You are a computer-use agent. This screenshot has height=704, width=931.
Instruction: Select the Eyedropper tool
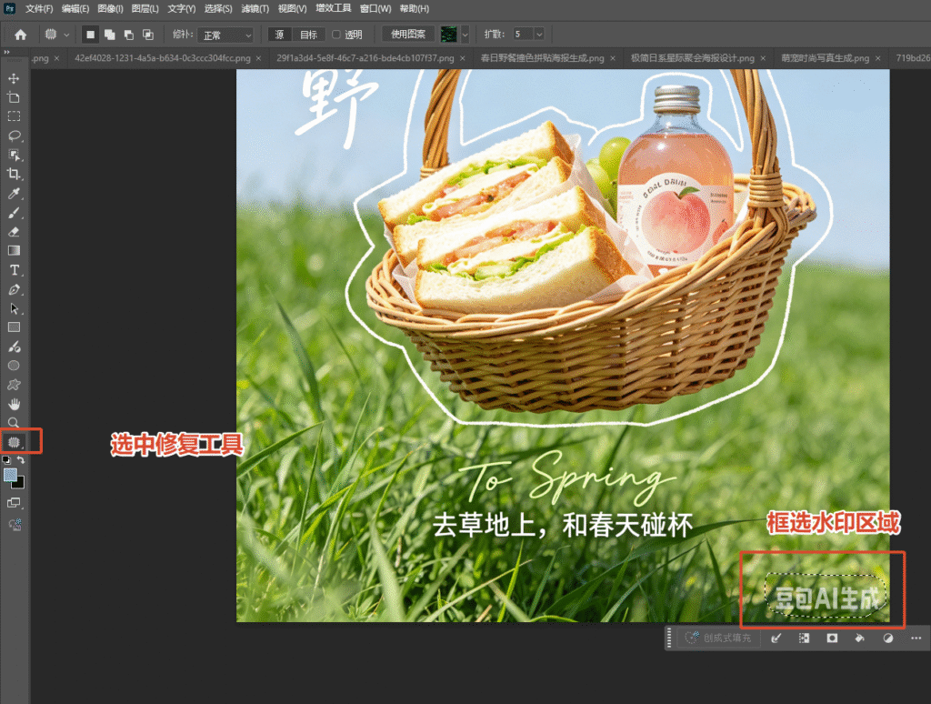click(x=14, y=193)
